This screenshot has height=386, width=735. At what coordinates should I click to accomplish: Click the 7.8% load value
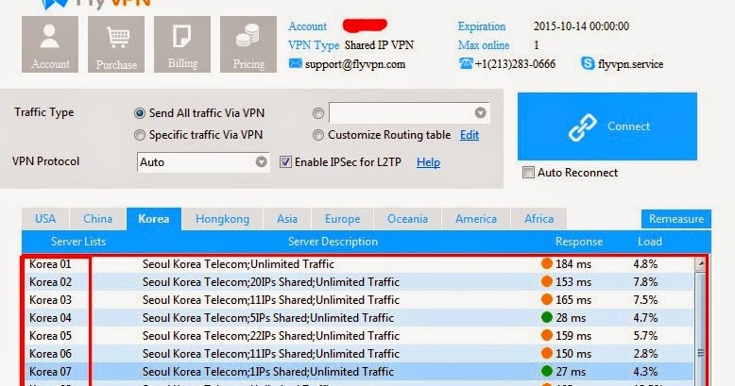point(645,282)
